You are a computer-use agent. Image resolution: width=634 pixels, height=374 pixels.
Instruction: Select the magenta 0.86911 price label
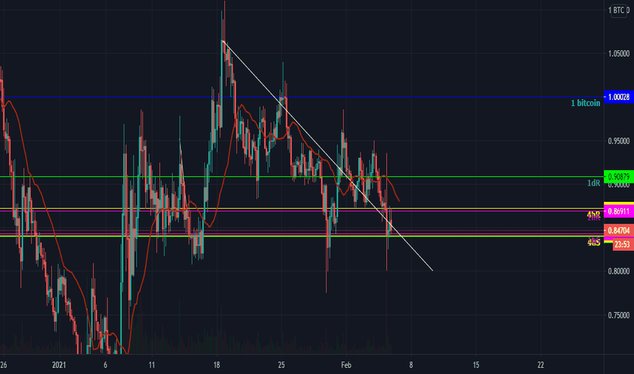click(x=618, y=211)
